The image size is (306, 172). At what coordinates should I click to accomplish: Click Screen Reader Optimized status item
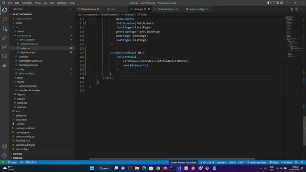183,162
